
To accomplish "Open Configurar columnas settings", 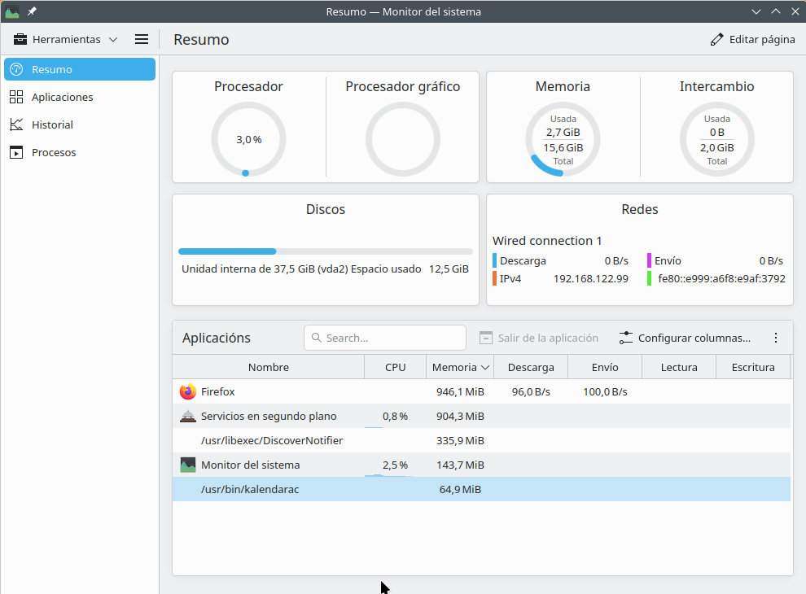I will point(685,338).
